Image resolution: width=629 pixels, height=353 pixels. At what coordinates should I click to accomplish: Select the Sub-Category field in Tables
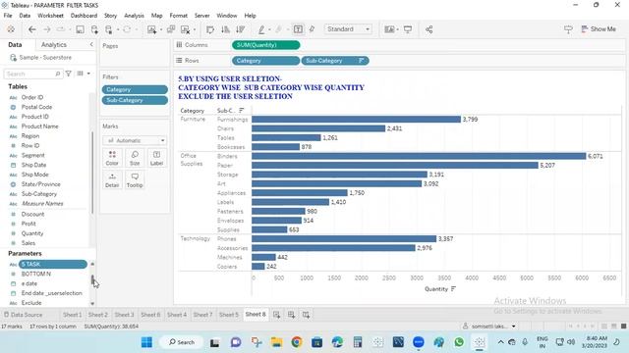39,194
